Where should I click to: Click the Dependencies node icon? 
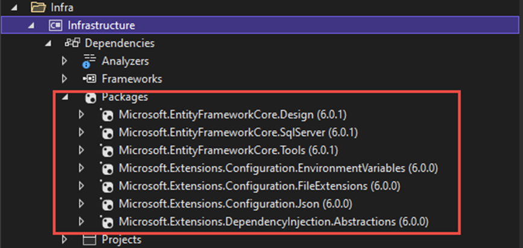click(x=72, y=43)
